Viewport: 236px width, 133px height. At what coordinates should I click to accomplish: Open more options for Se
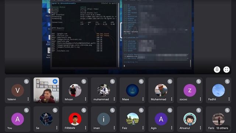(57, 128)
